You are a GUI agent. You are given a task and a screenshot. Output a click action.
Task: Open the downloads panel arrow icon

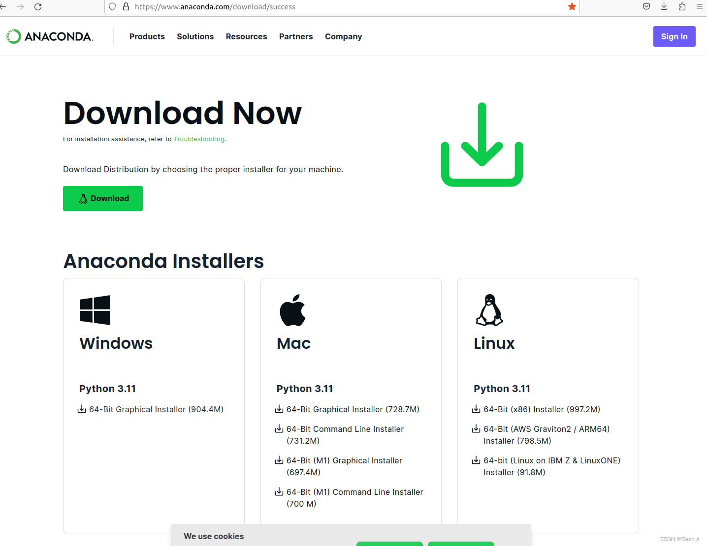pos(664,6)
